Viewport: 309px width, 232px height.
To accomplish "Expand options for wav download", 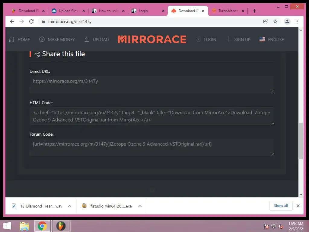I will coord(70,206).
